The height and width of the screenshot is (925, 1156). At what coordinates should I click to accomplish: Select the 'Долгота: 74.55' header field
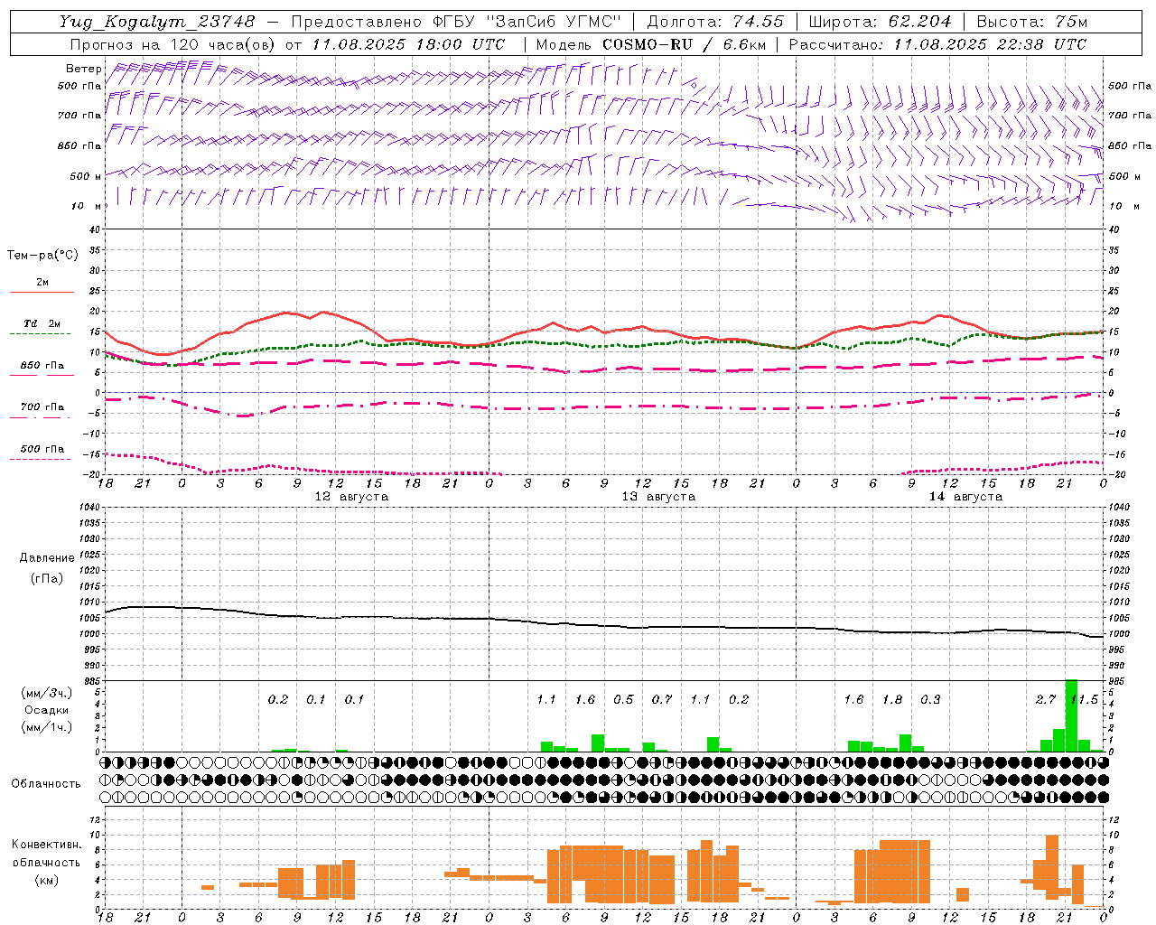point(715,22)
